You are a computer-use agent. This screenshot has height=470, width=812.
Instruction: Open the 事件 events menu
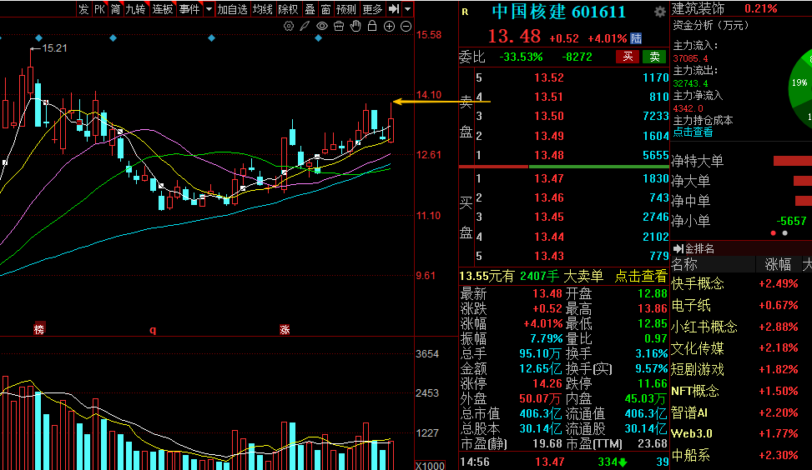point(189,9)
